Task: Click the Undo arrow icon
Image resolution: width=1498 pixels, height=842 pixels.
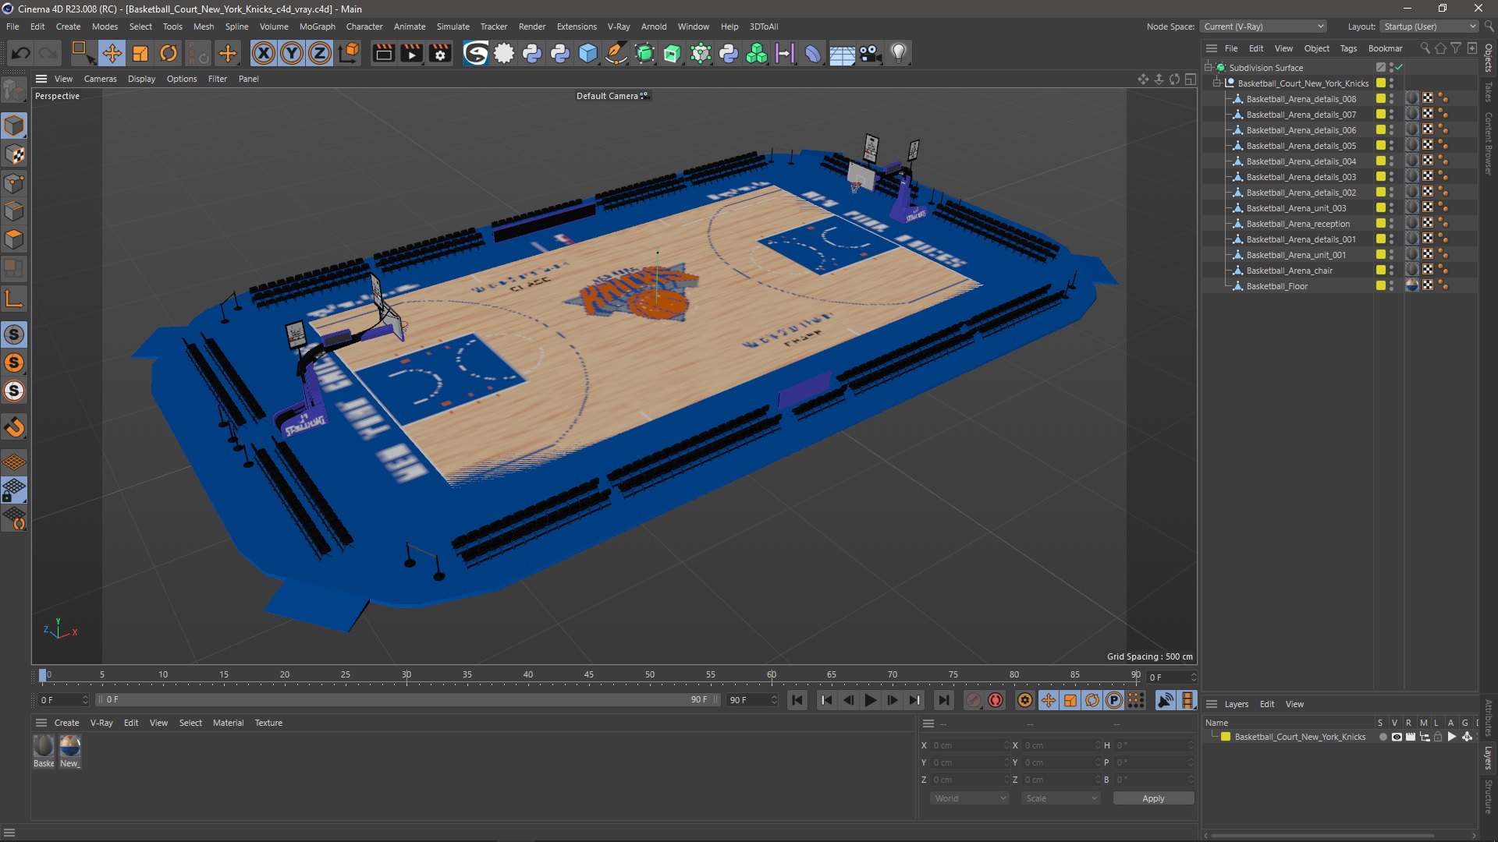Action: pos(21,53)
